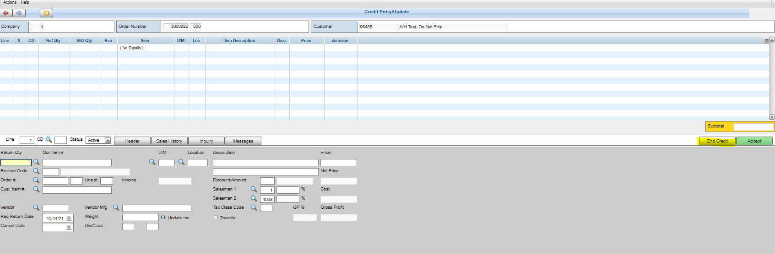Click the End Credit button
The height and width of the screenshot is (254, 775).
[717, 141]
